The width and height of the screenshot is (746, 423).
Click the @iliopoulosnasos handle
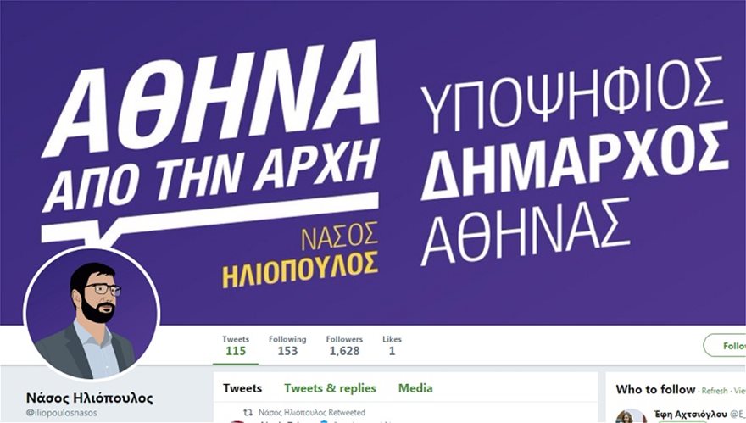pyautogui.click(x=61, y=413)
